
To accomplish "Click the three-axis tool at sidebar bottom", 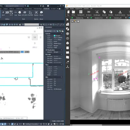I will [x=67, y=67].
